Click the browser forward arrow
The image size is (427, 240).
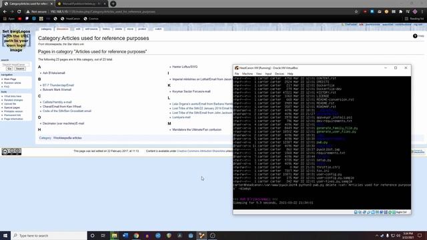12,12
